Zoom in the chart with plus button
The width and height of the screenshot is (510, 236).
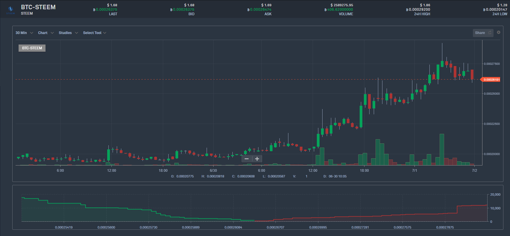[x=257, y=159]
